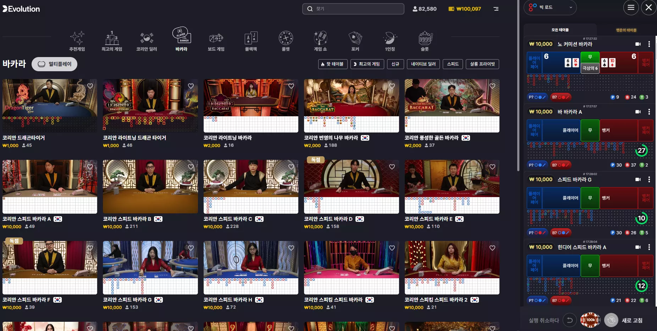This screenshot has height=331, width=657.
Task: Click the B? banker prediction for 노 커미션 바카라
Action: (x=561, y=97)
